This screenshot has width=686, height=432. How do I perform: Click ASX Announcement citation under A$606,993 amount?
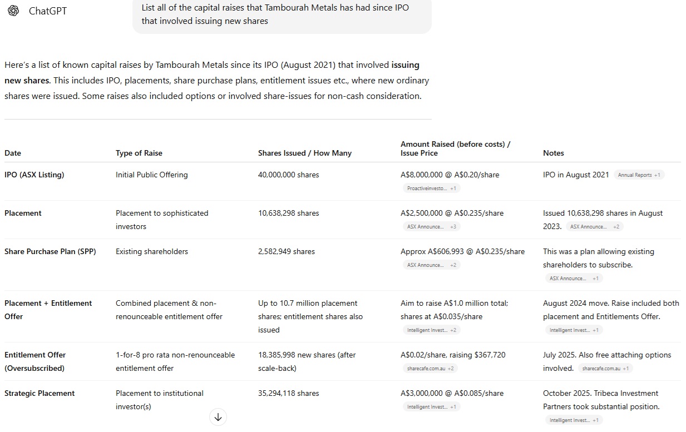click(x=431, y=265)
